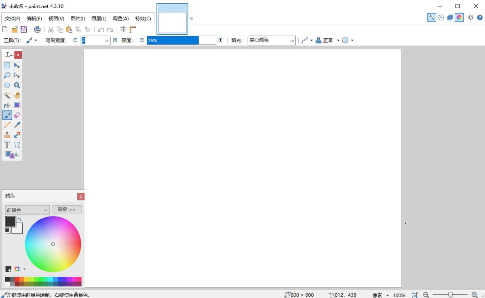Screen dimensions: 485x298
Task: Select the Gradient tool
Action: [17, 105]
